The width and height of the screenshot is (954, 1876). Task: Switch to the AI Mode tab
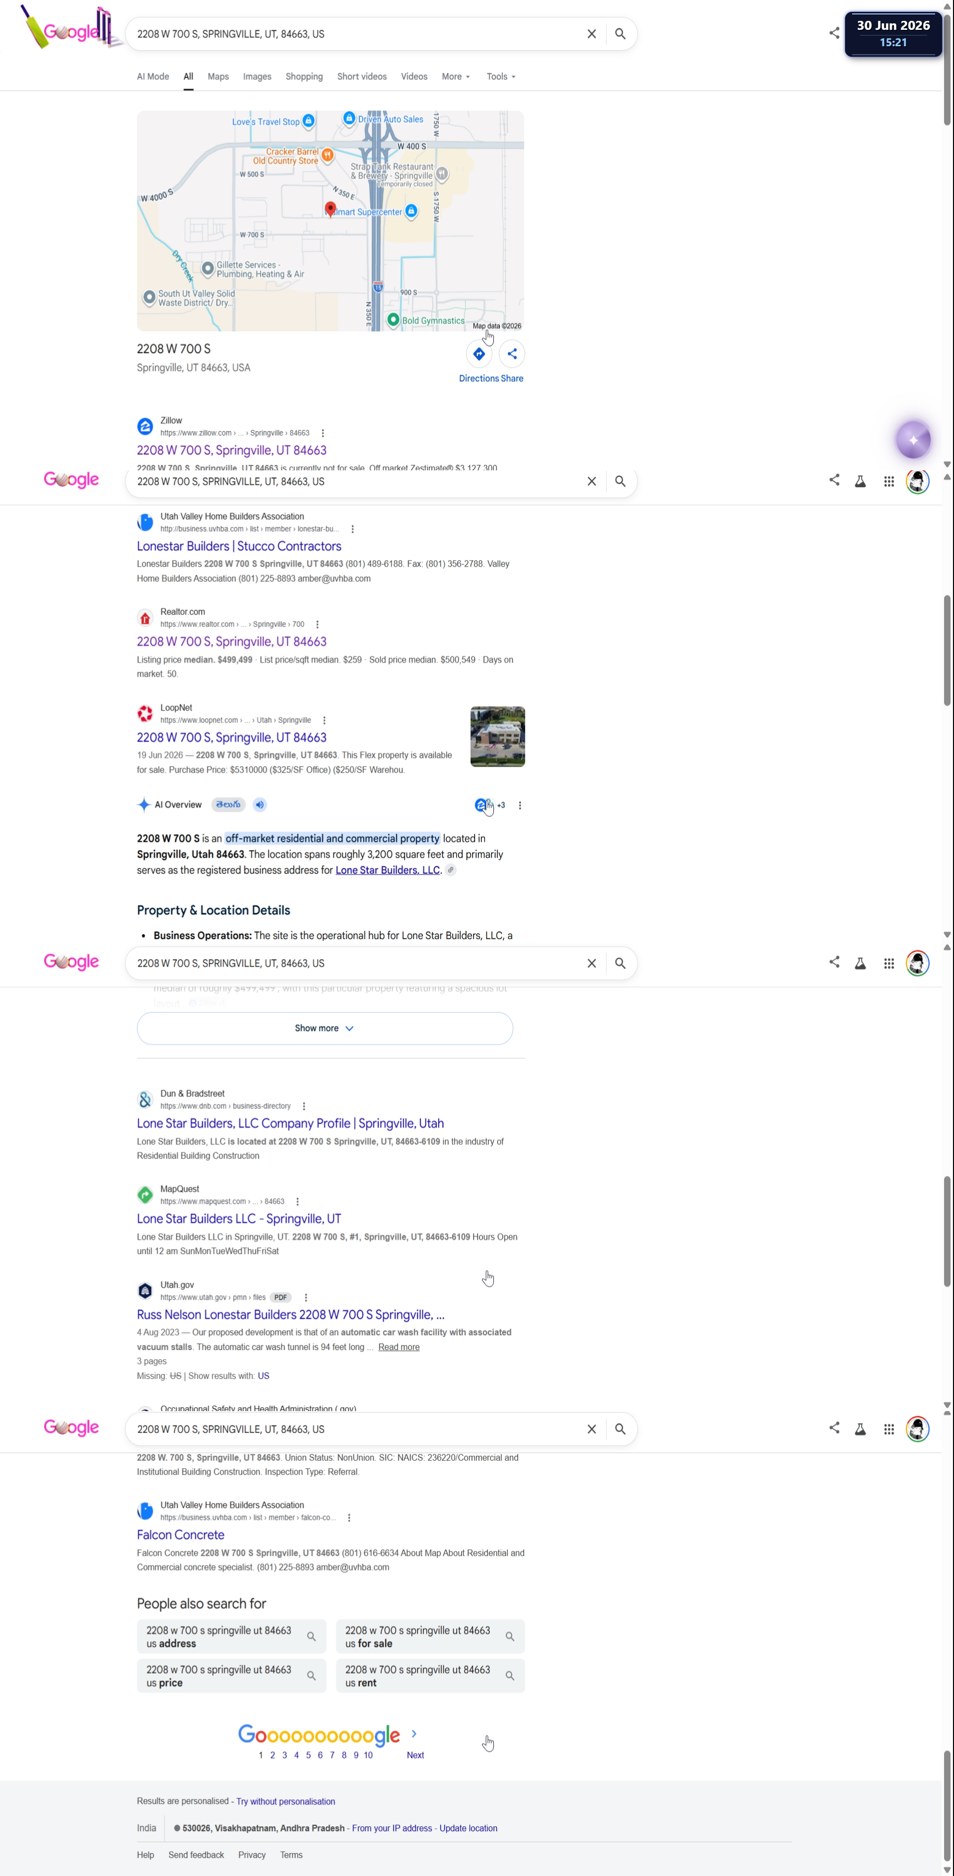(x=153, y=77)
